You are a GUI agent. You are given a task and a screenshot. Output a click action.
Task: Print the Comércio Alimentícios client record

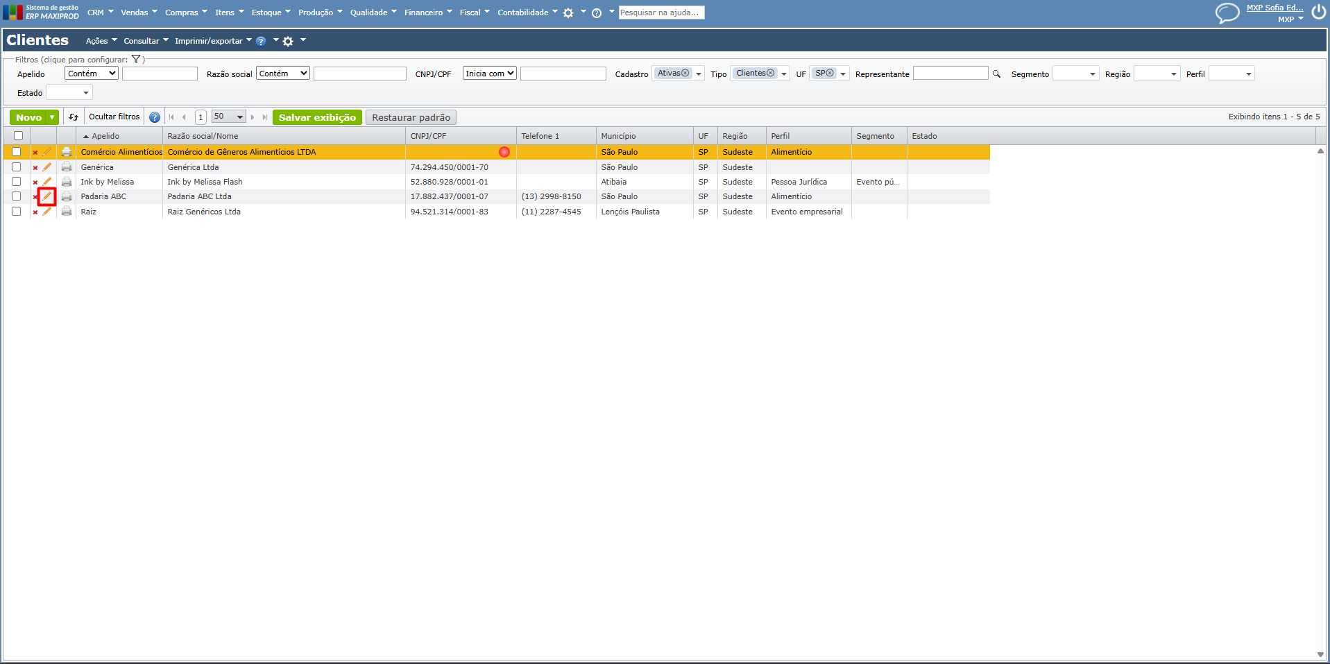click(x=67, y=152)
